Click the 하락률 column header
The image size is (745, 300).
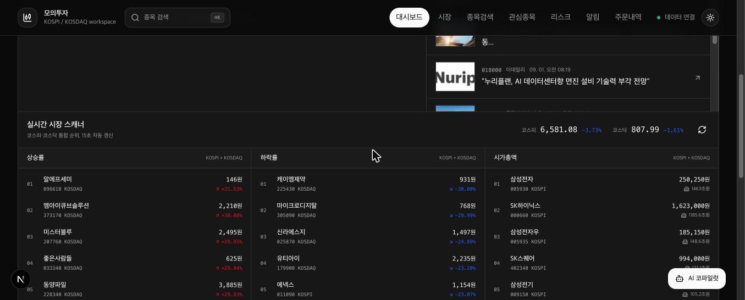point(269,158)
